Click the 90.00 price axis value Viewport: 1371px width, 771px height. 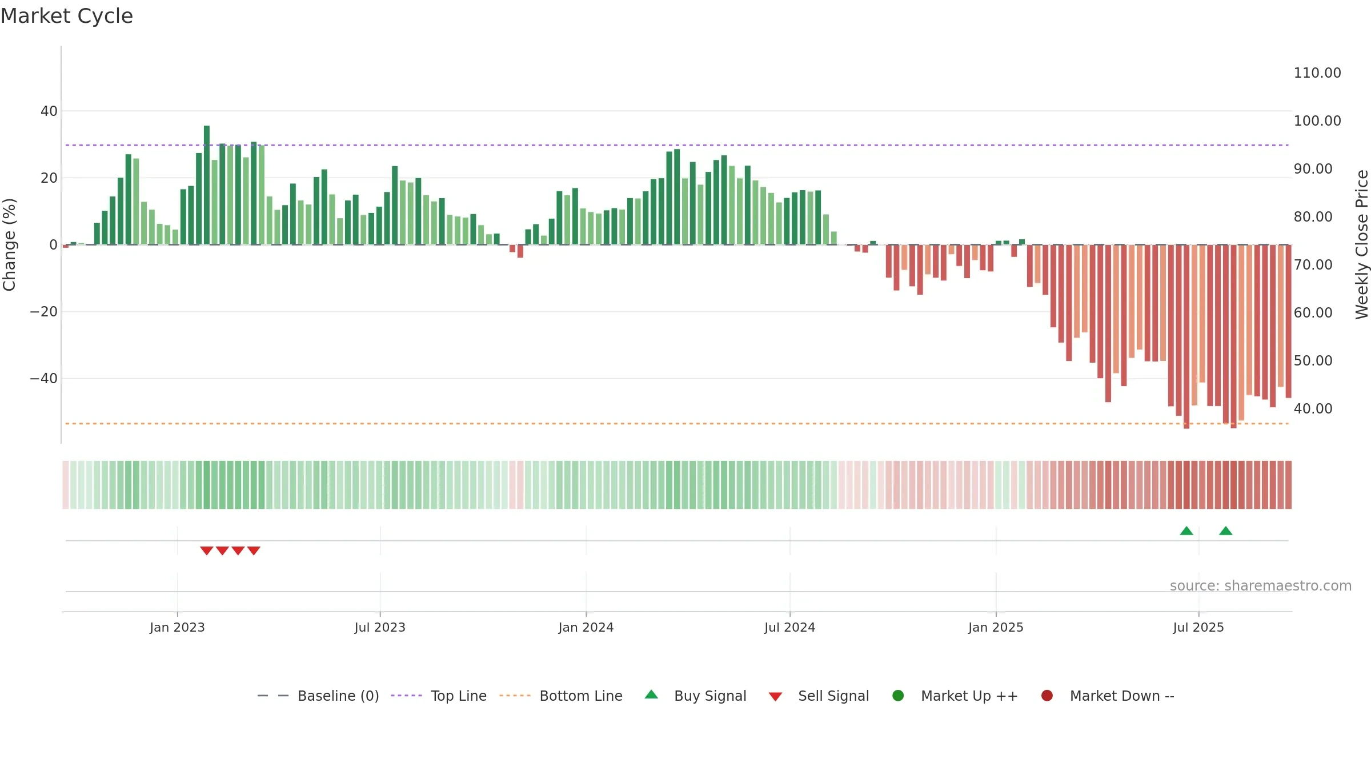point(1313,168)
